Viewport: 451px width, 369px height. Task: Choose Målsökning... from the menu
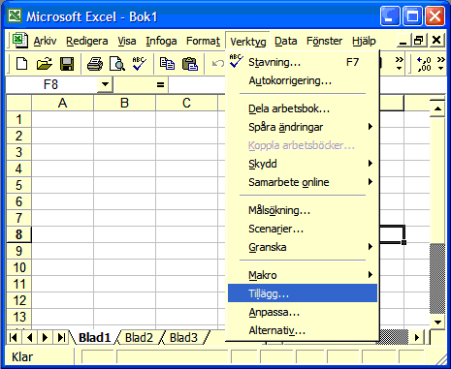[x=303, y=210]
